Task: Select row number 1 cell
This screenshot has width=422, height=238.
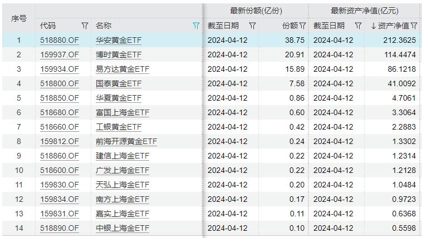Action: [x=19, y=41]
